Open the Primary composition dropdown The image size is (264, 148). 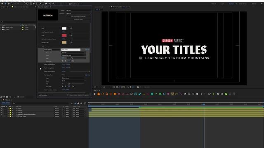(78, 14)
